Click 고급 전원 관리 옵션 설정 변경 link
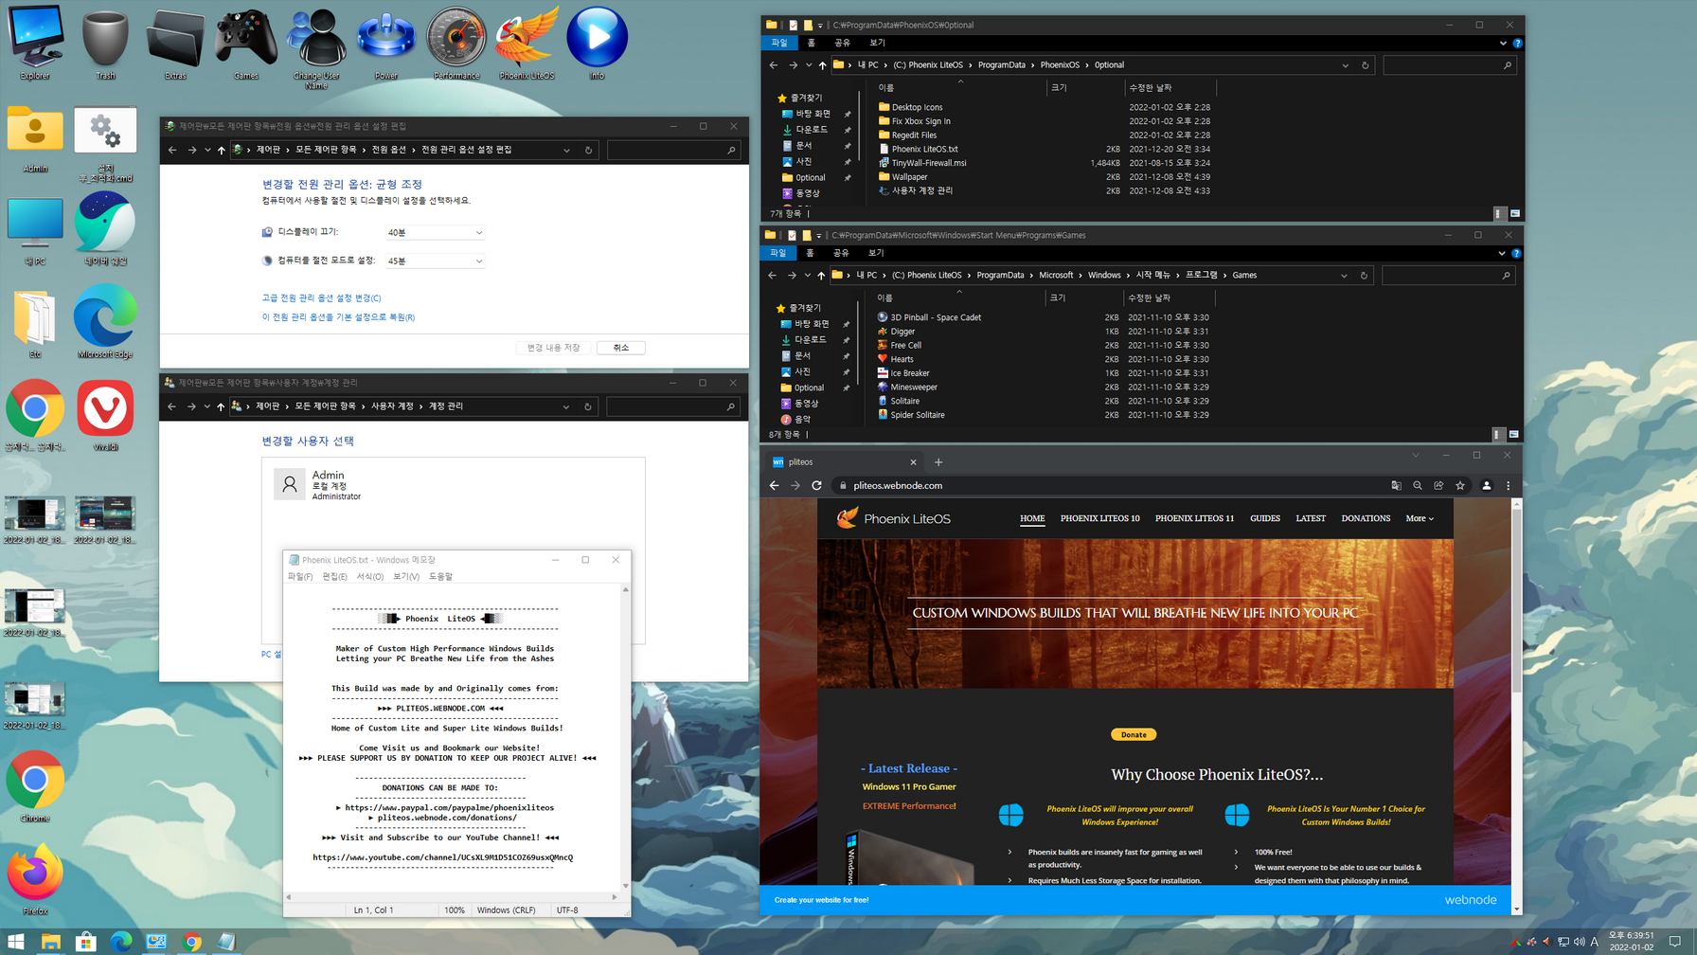Image resolution: width=1697 pixels, height=955 pixels. click(x=321, y=297)
